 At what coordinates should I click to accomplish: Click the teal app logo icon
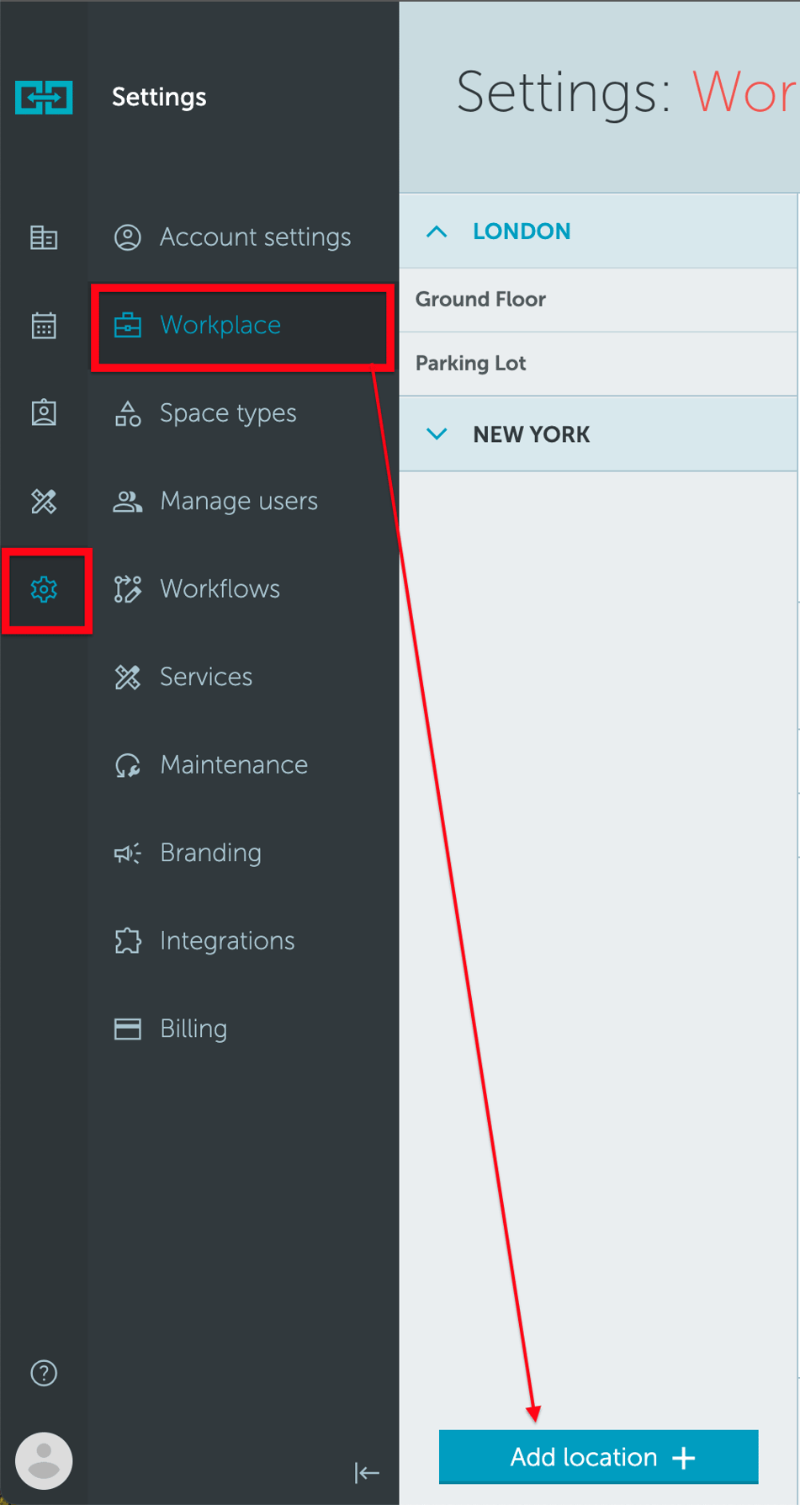click(43, 97)
